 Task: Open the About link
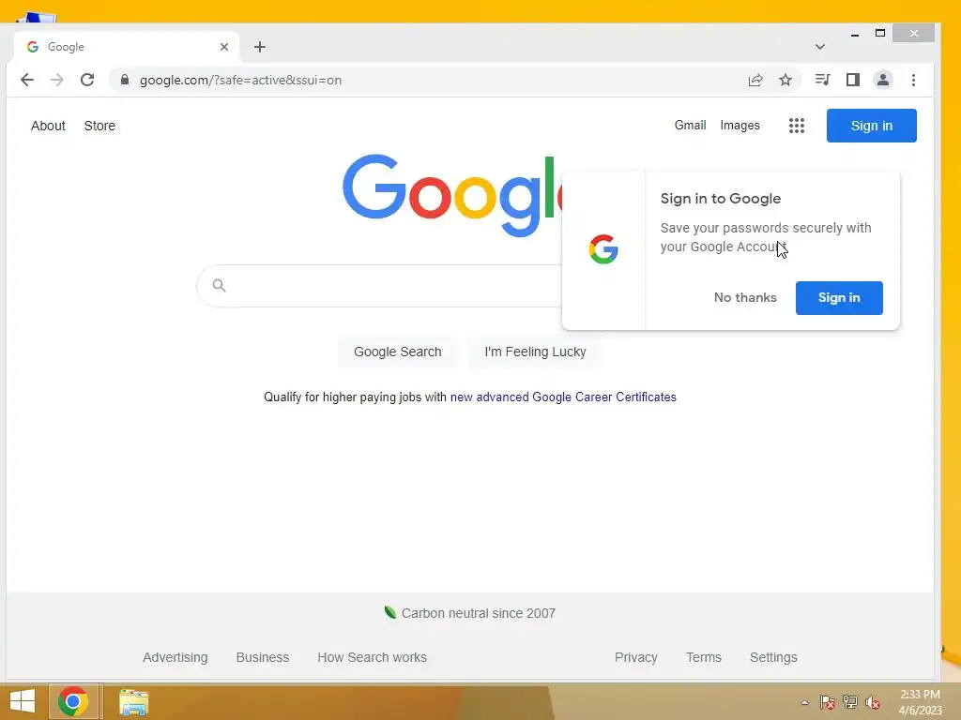(x=48, y=126)
